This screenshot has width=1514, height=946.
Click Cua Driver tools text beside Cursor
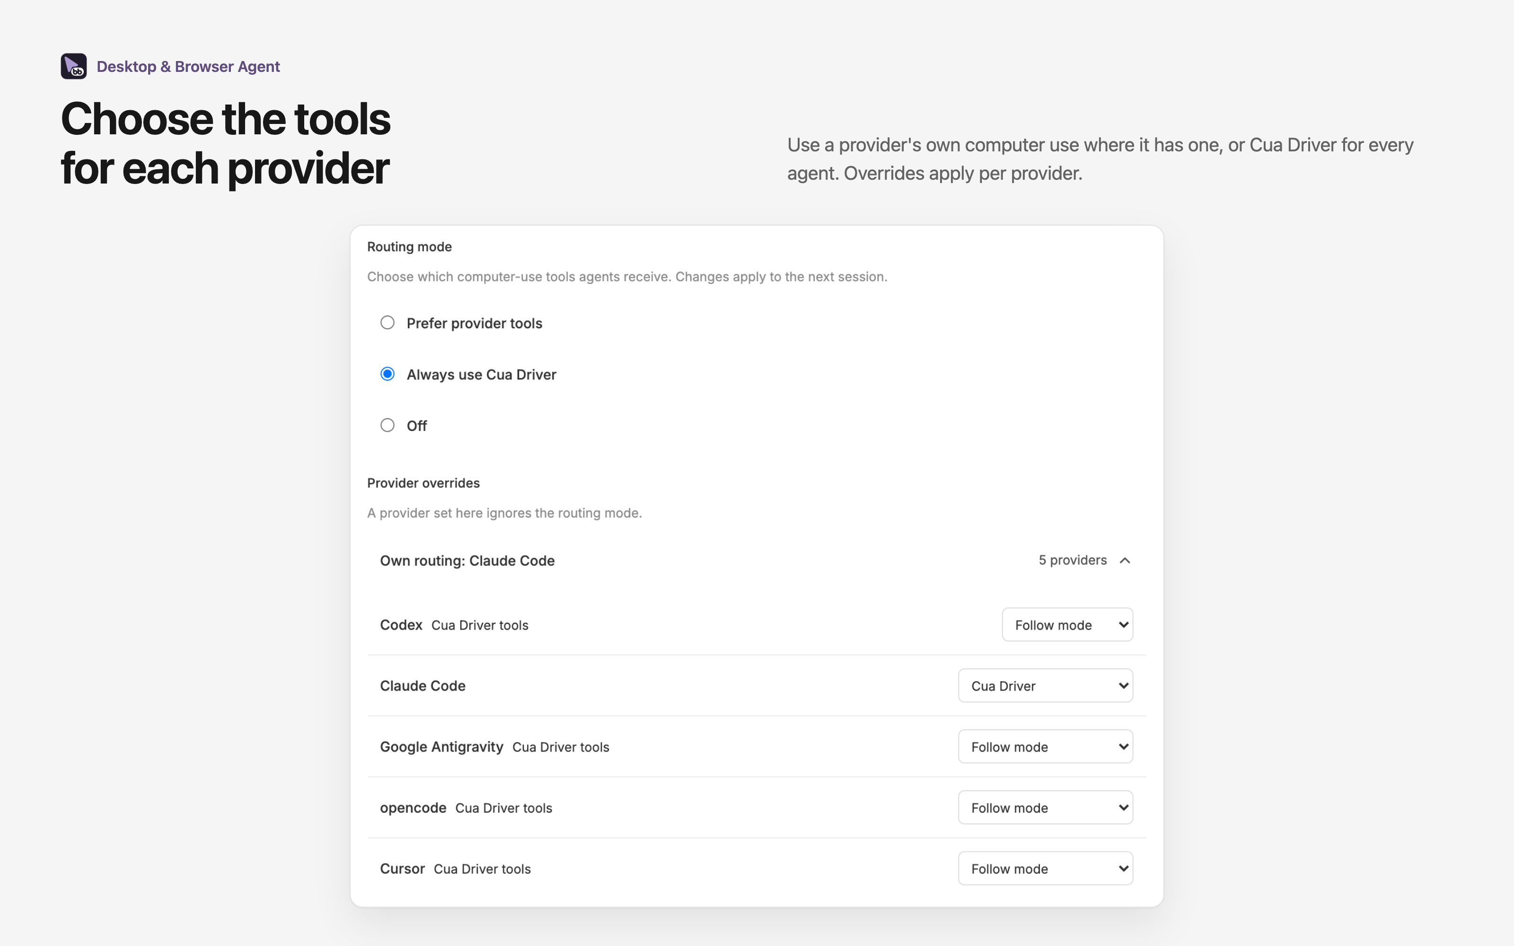[x=483, y=869]
